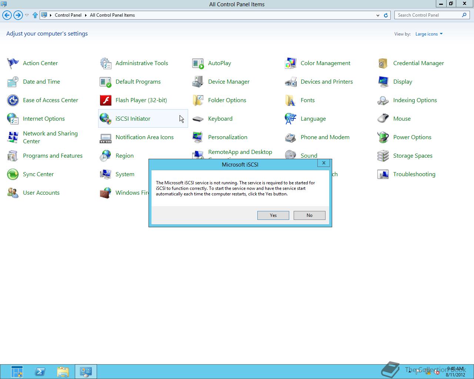Screen dimensions: 474x379
Task: Open Color Management icon
Action: 291,63
